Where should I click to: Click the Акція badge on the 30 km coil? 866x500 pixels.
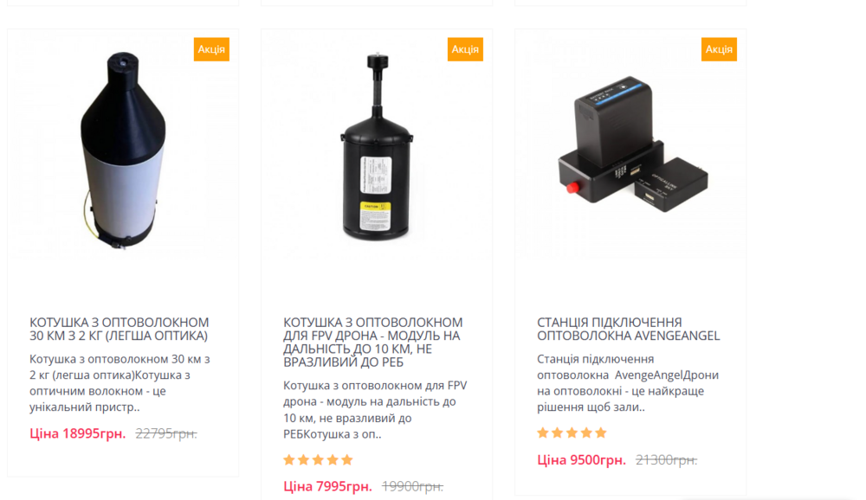point(211,49)
